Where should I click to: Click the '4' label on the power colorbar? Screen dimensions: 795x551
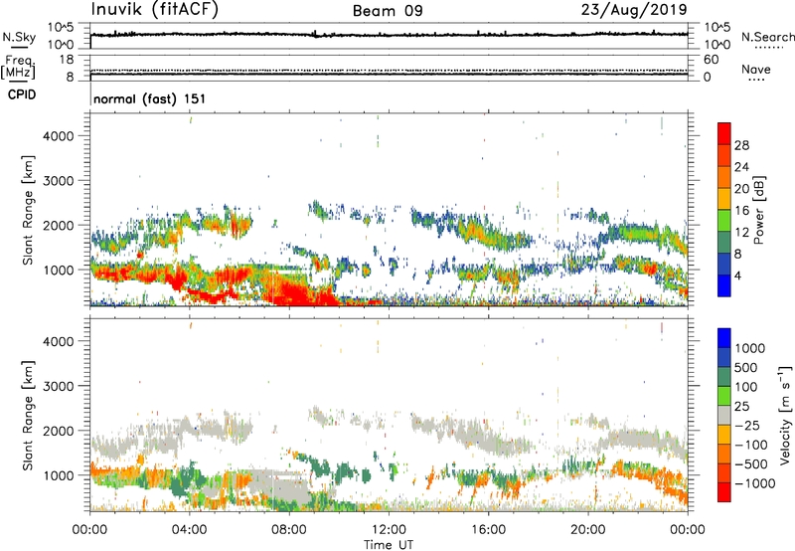click(x=737, y=275)
